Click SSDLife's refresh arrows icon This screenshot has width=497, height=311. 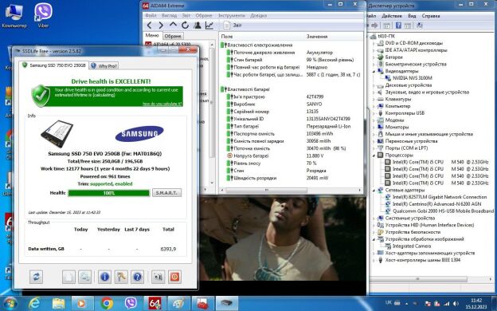36,277
